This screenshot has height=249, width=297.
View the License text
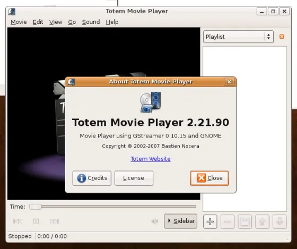[x=134, y=178]
